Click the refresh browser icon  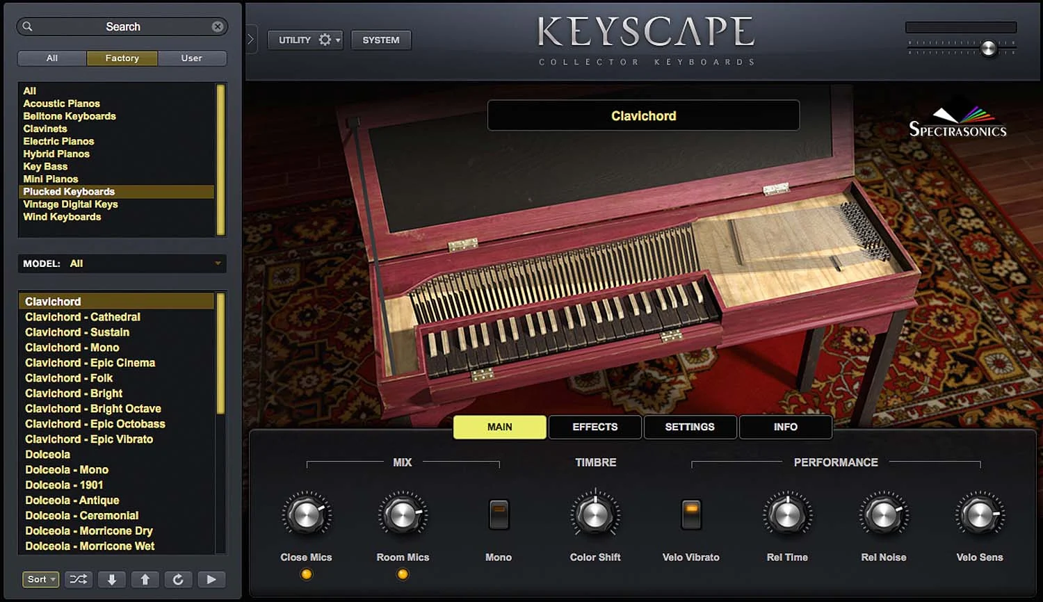178,579
